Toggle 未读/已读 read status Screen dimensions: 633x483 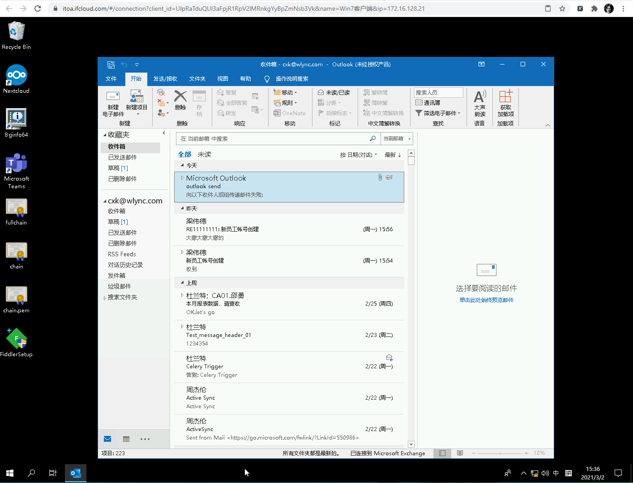point(334,92)
